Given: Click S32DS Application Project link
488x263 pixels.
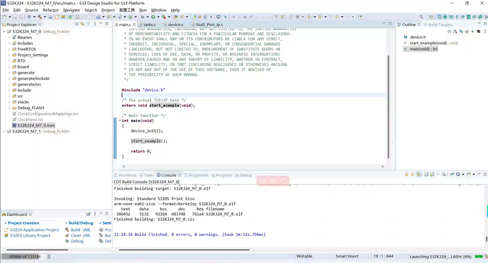Looking at the screenshot, I should coord(35,230).
